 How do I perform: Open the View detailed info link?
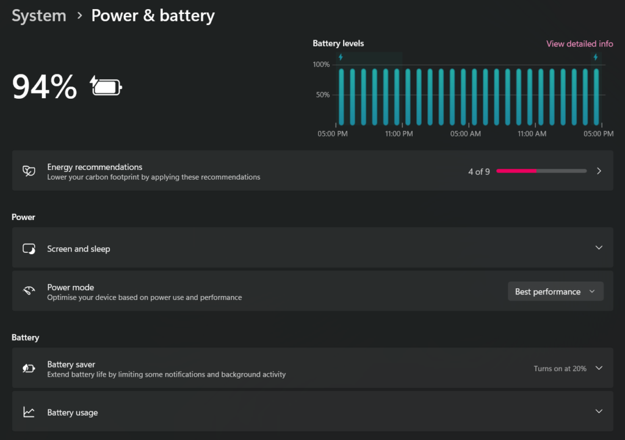point(579,44)
